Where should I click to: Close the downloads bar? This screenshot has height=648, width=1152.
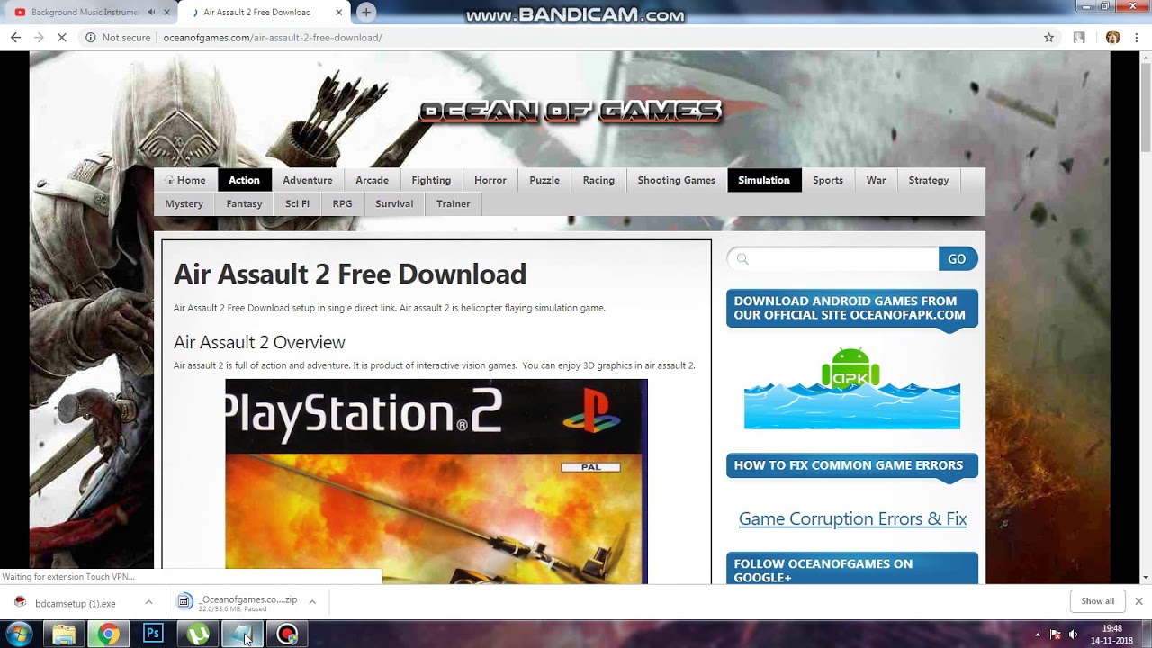[x=1138, y=601]
